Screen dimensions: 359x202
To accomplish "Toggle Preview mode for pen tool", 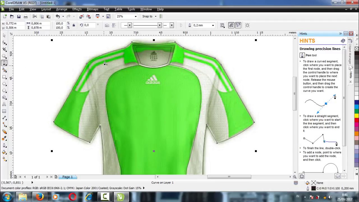I will [231, 25].
